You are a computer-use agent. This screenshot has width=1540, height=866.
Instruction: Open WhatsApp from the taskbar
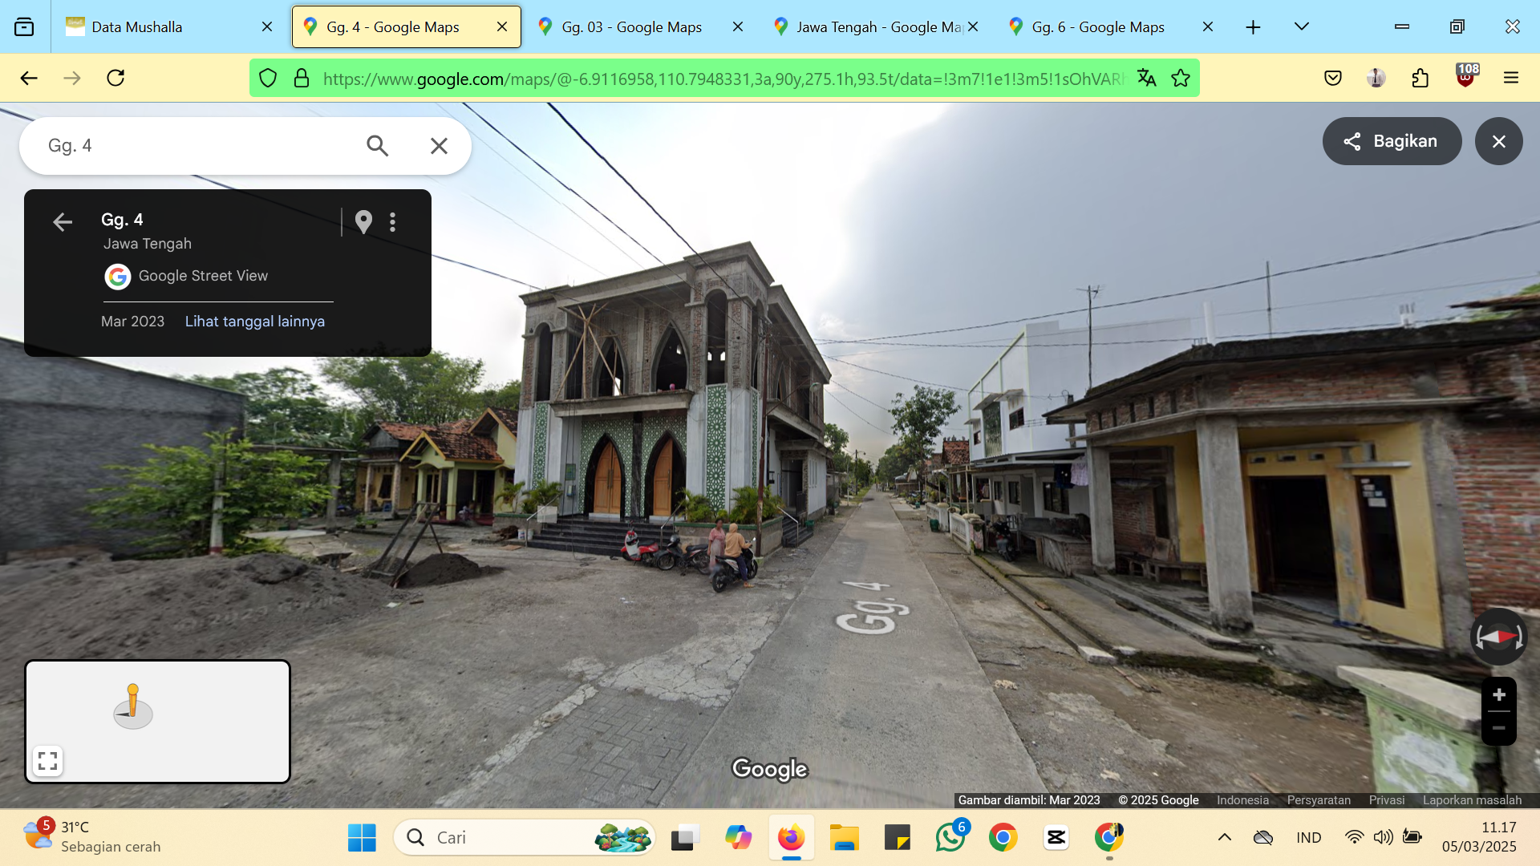coord(950,838)
